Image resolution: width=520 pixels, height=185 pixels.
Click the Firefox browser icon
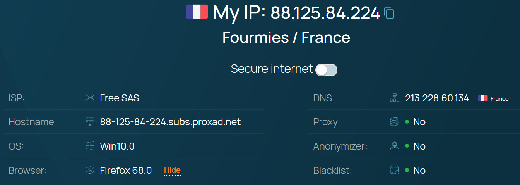tap(90, 170)
